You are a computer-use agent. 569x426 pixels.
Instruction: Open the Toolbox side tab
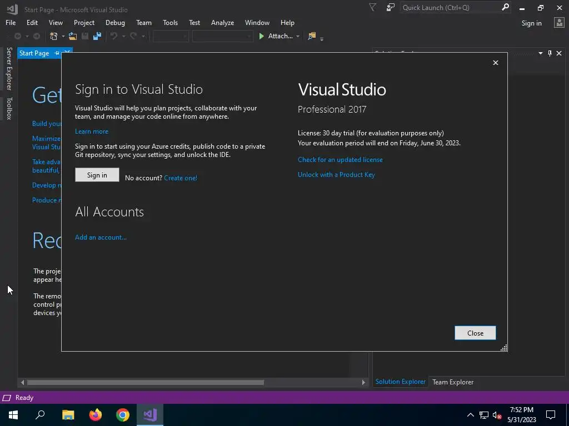tap(9, 108)
